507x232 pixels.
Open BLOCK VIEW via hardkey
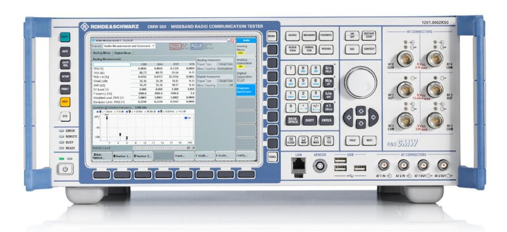[x=292, y=49]
